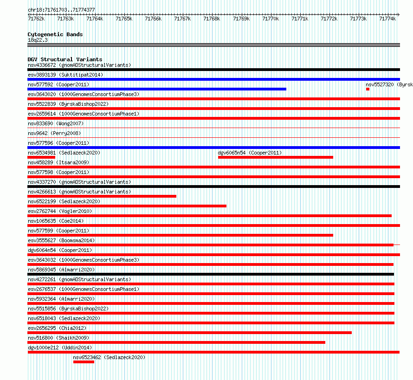
Task: Click the nsv5527320 truncated variant label
Action: (389, 84)
